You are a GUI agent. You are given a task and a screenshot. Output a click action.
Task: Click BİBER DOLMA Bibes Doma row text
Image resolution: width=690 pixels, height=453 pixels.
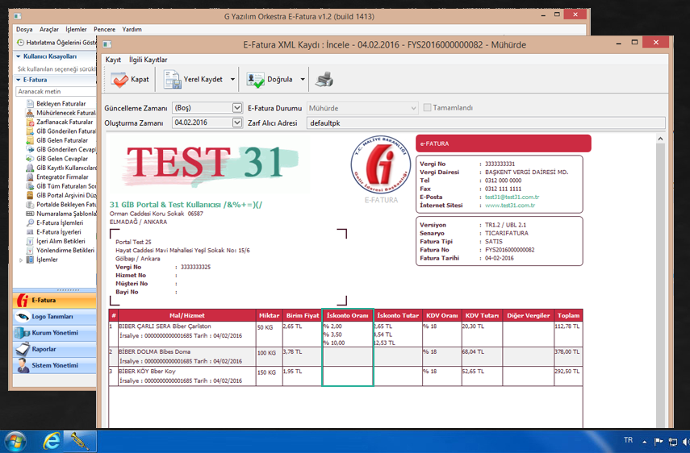tap(154, 352)
